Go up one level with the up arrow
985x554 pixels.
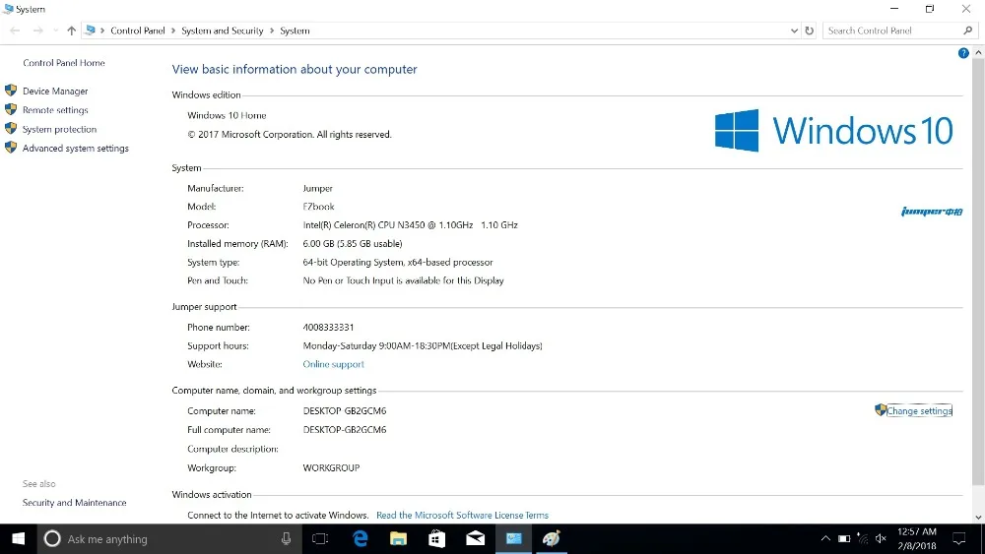pyautogui.click(x=71, y=31)
